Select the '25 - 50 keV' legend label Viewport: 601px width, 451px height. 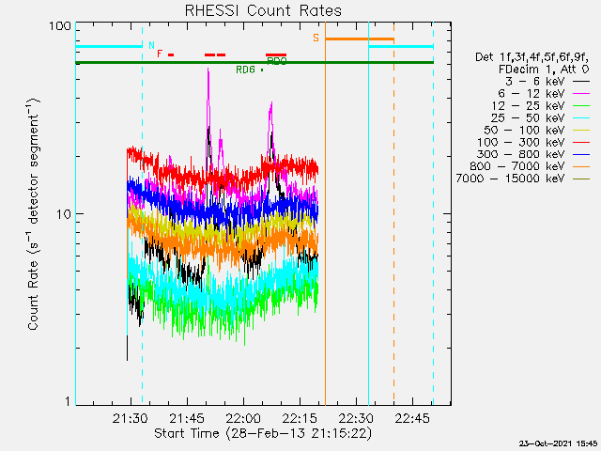[528, 117]
